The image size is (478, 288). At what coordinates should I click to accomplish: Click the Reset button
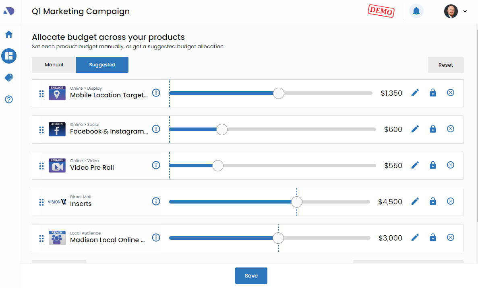pos(445,65)
